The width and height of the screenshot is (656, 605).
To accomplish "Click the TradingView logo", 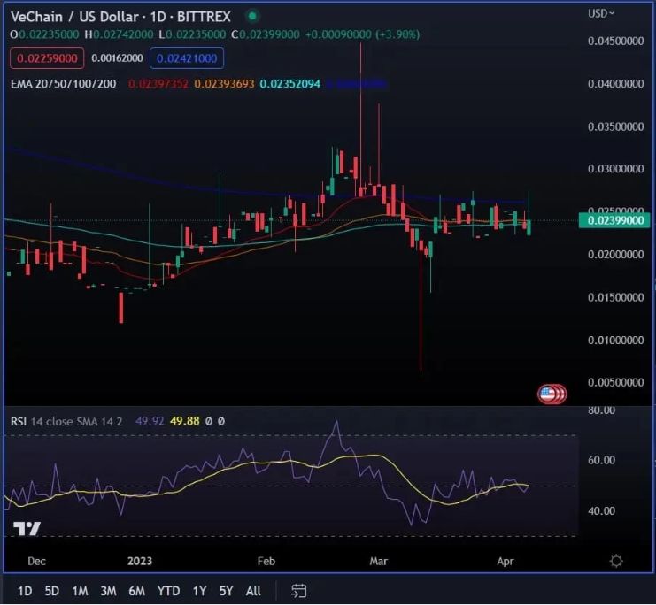I will (27, 528).
